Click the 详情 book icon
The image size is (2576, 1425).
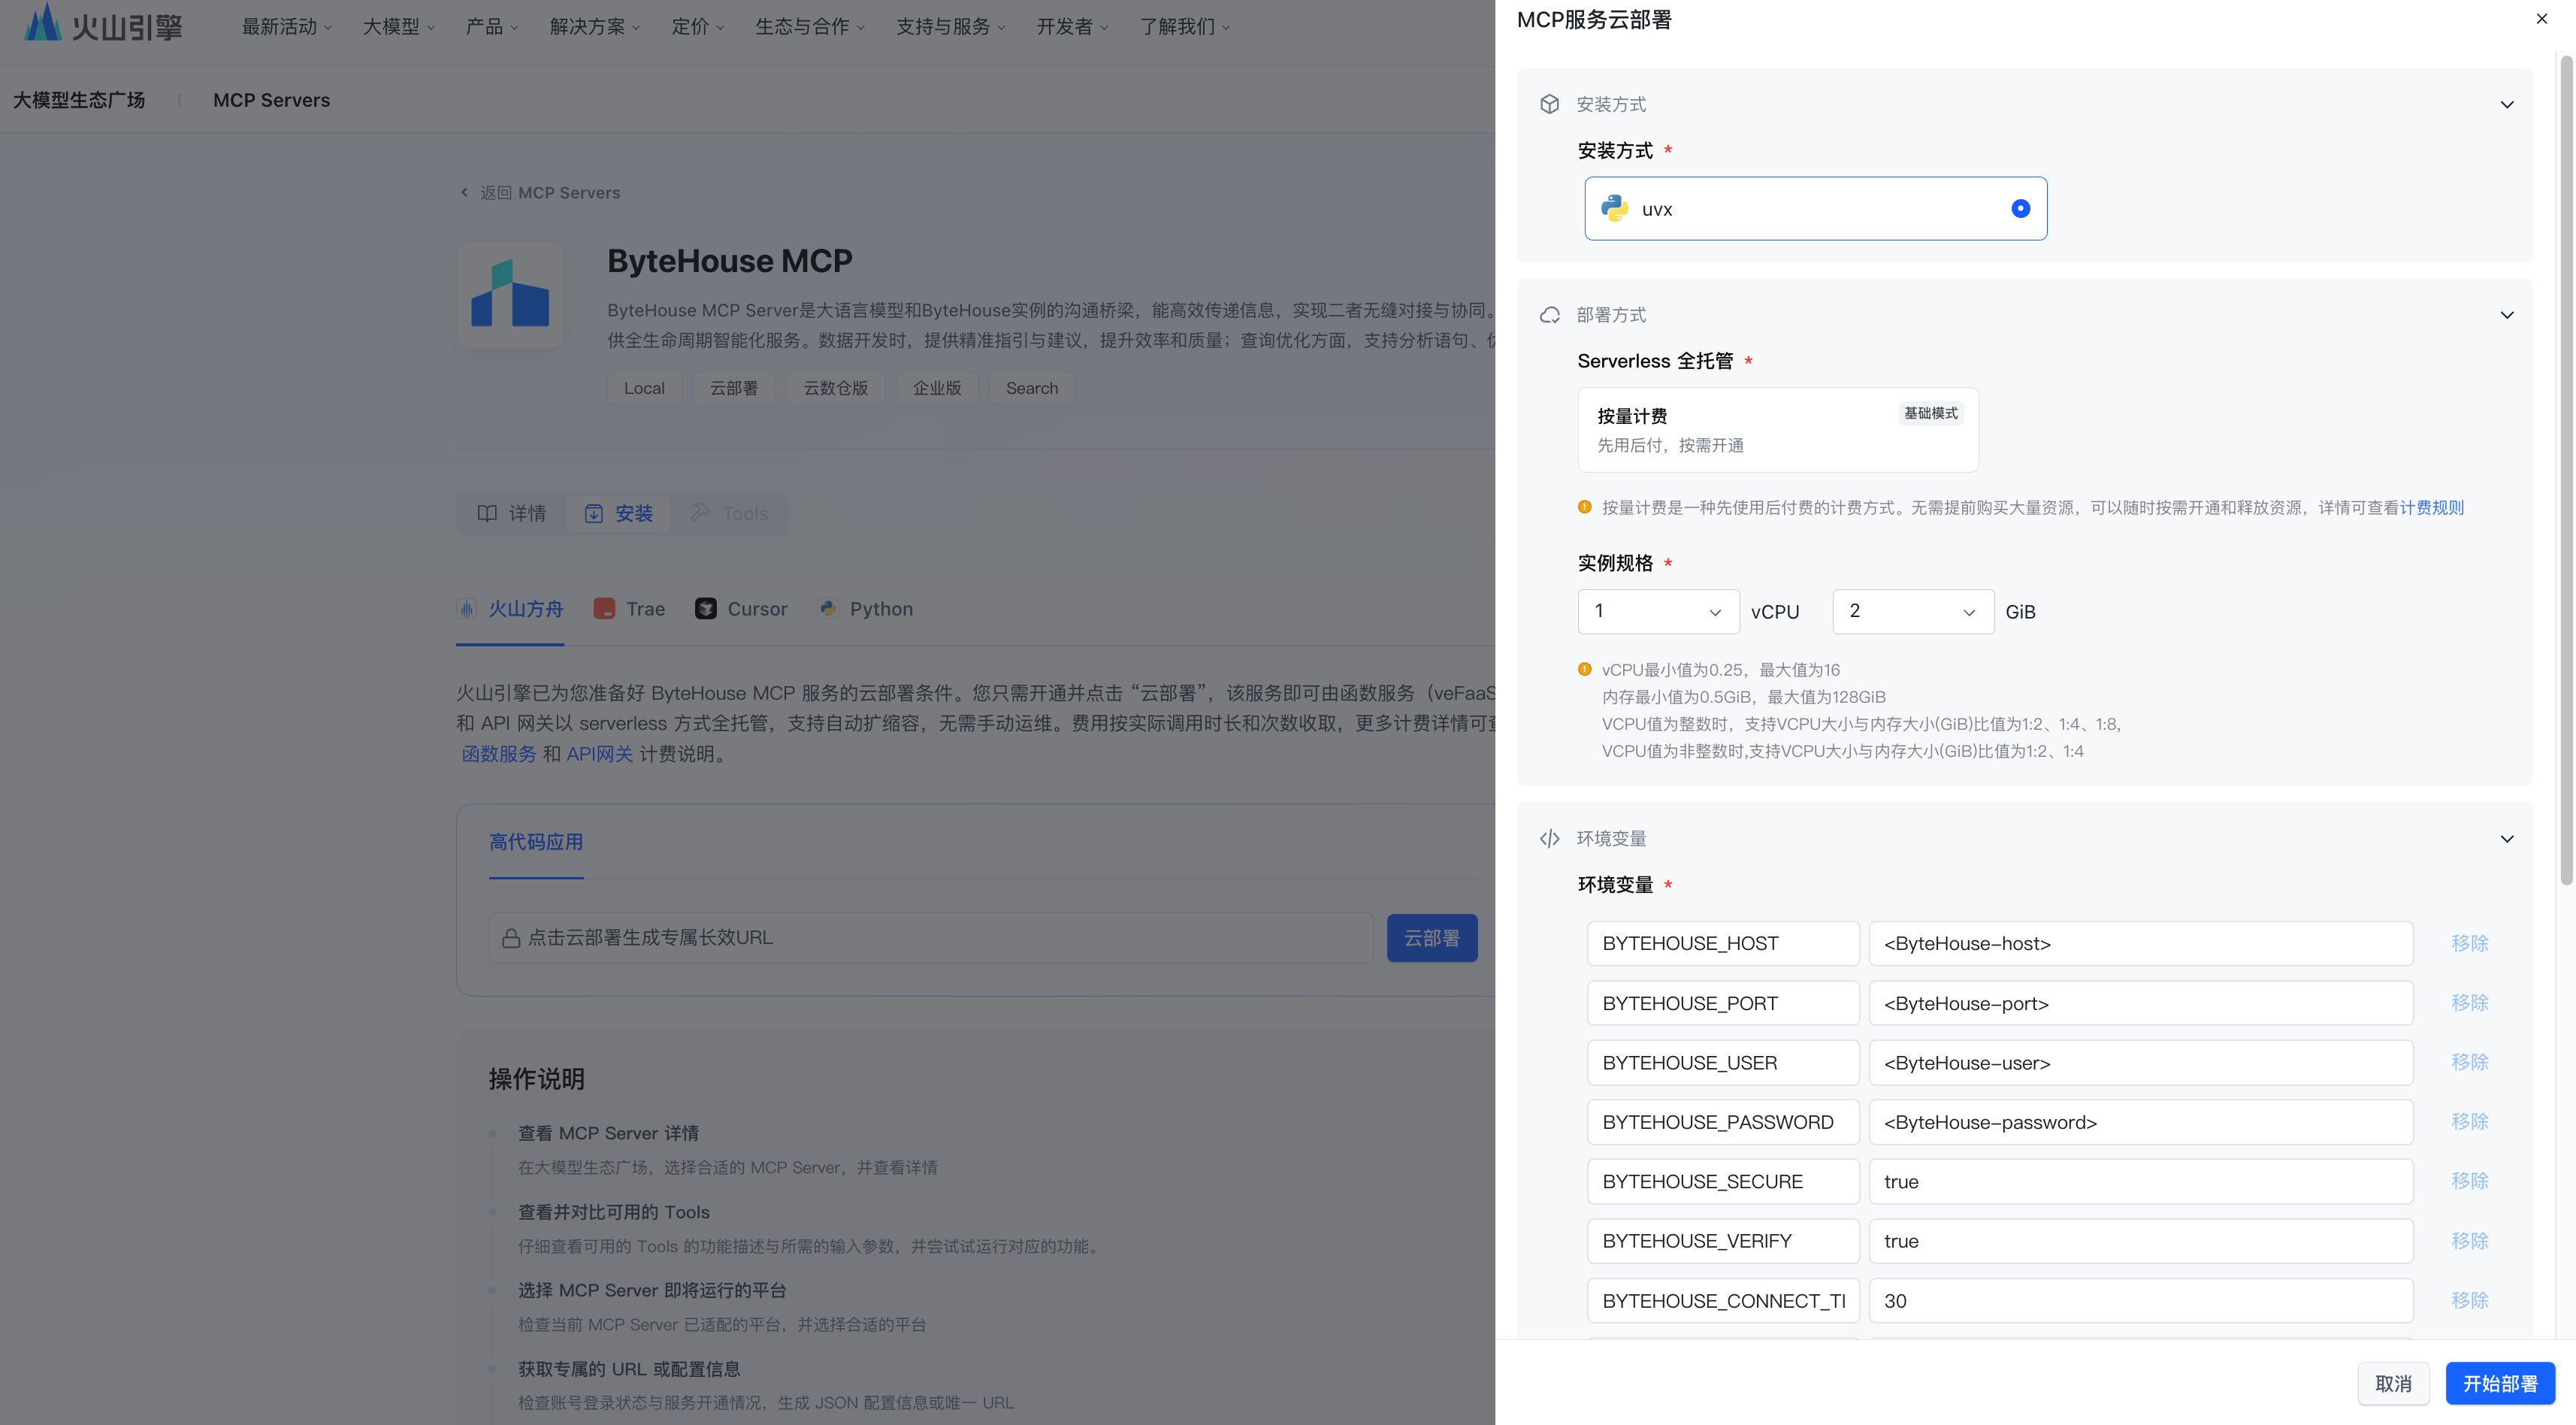tap(487, 513)
